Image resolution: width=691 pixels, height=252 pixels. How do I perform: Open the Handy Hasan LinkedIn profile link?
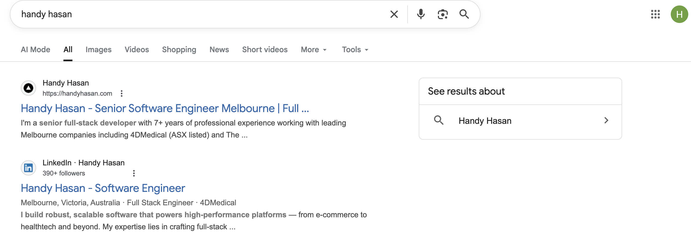click(103, 188)
